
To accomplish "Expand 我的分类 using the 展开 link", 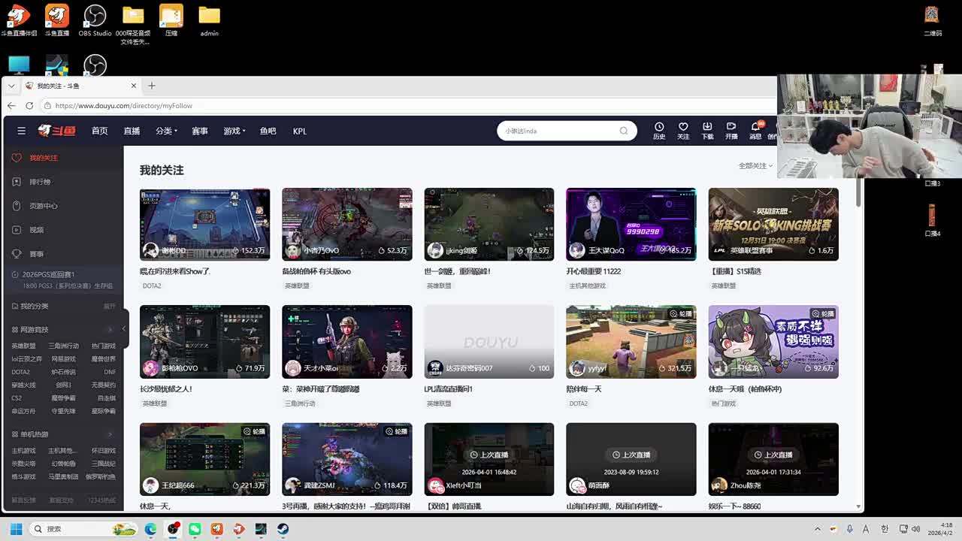I will coord(109,307).
